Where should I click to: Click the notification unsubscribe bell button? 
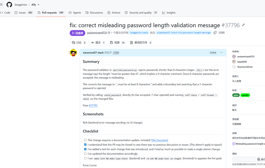[259, 159]
